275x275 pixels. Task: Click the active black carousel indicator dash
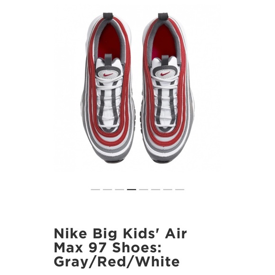[x=131, y=190]
